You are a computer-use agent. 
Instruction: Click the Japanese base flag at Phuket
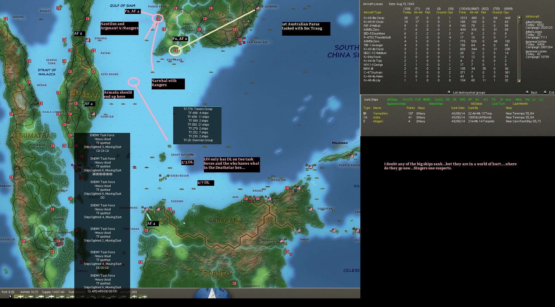pyautogui.click(x=58, y=8)
